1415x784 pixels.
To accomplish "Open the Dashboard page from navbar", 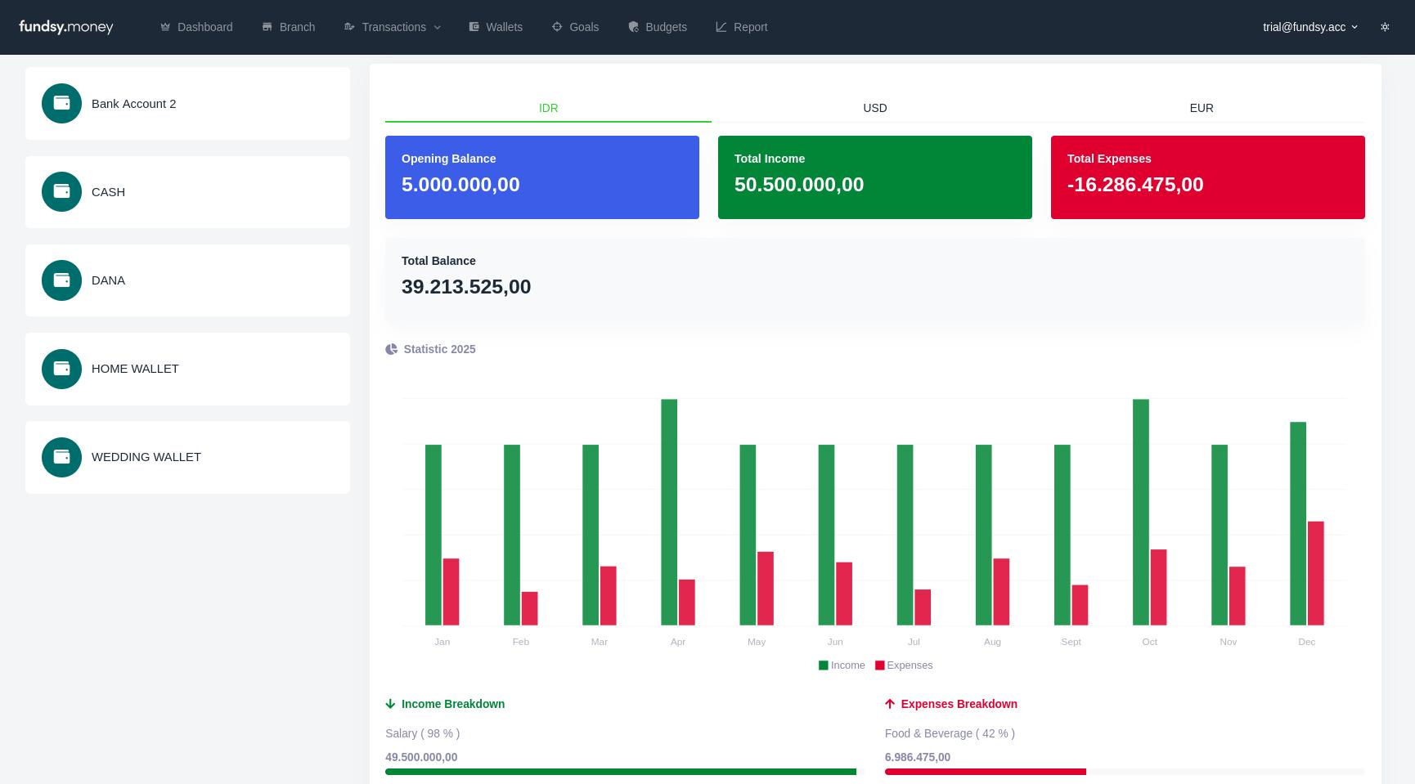I will [196, 27].
